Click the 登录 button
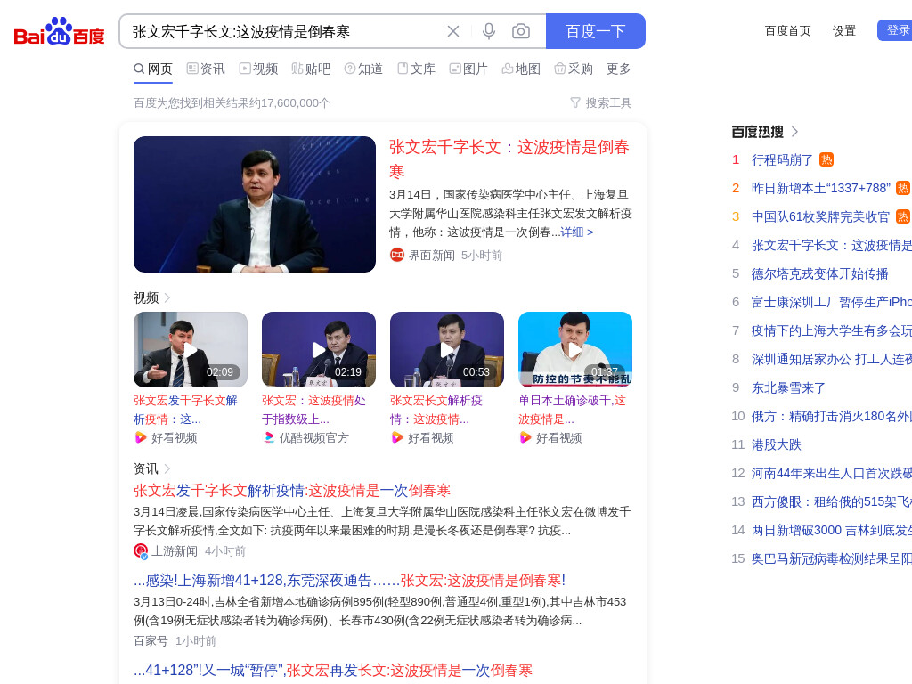The width and height of the screenshot is (912, 684). pos(896,30)
